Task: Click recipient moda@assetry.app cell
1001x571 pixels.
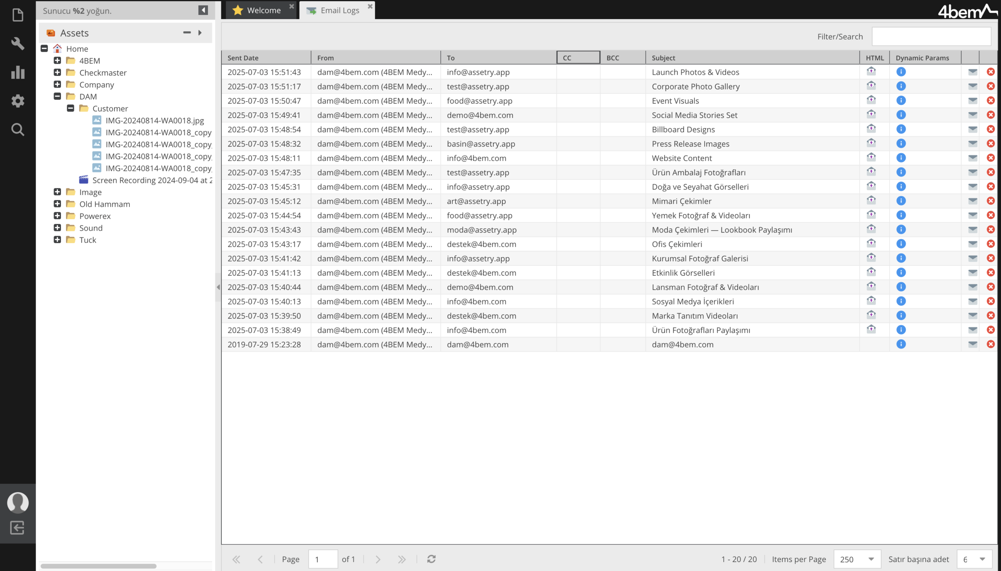Action: point(498,229)
